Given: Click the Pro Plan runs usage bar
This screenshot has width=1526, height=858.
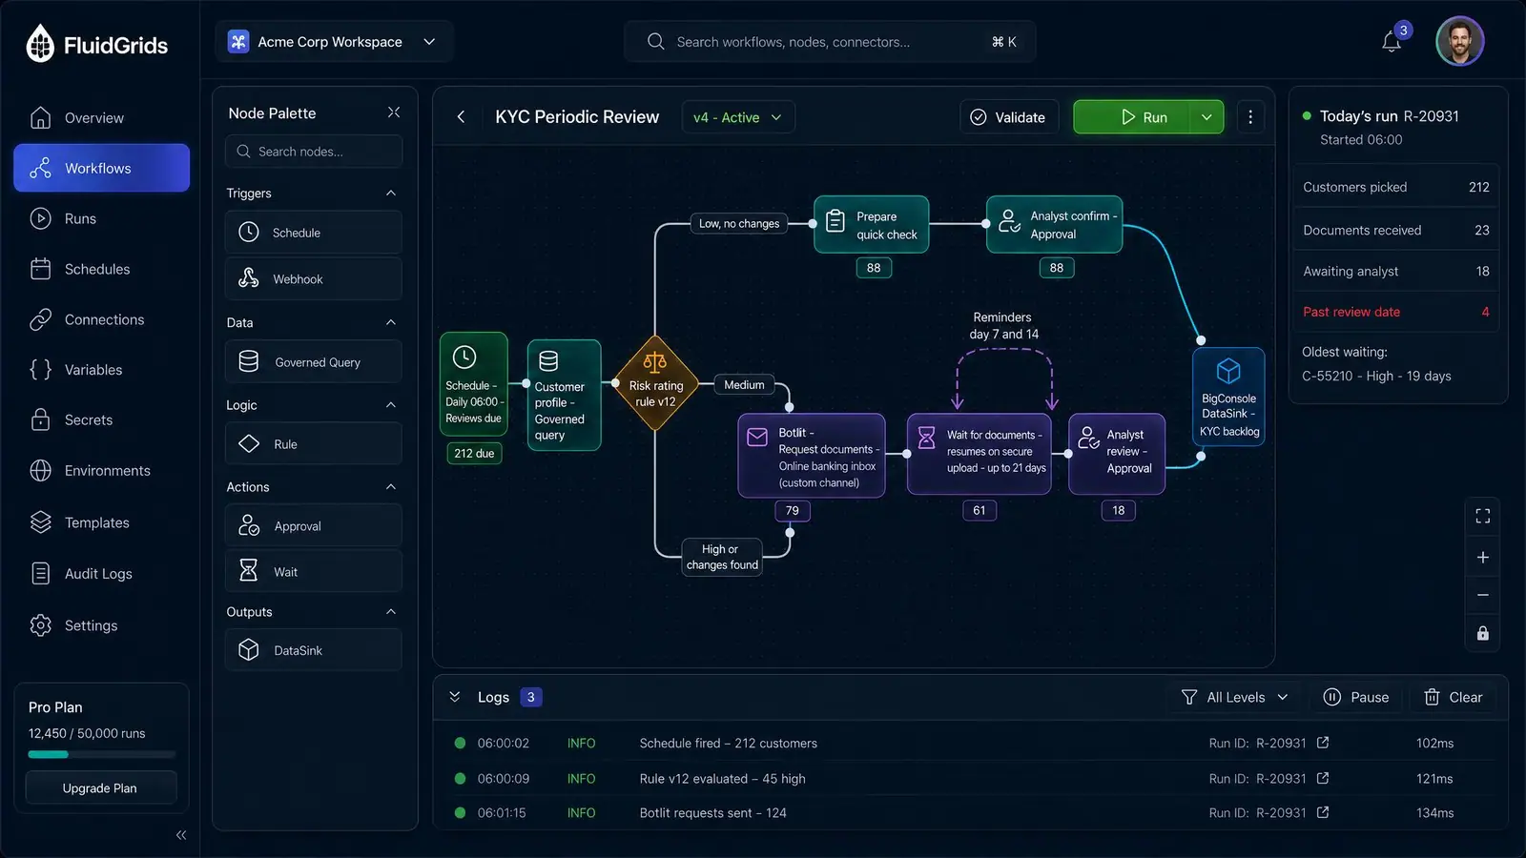Looking at the screenshot, I should 101,754.
